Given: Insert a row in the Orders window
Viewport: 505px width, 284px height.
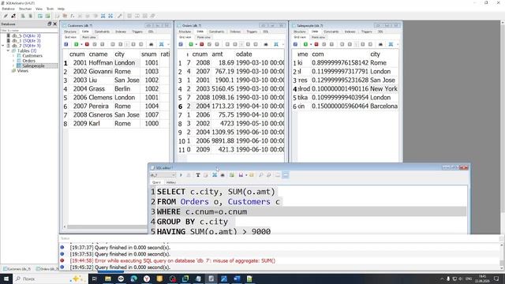Looking at the screenshot, I should (191, 44).
